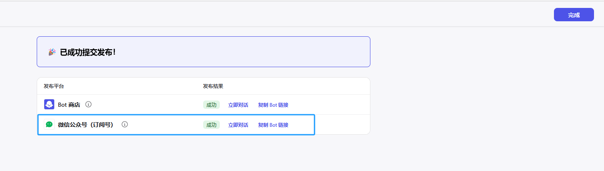Click the blank top header bar left of 完成

click(x=292, y=15)
